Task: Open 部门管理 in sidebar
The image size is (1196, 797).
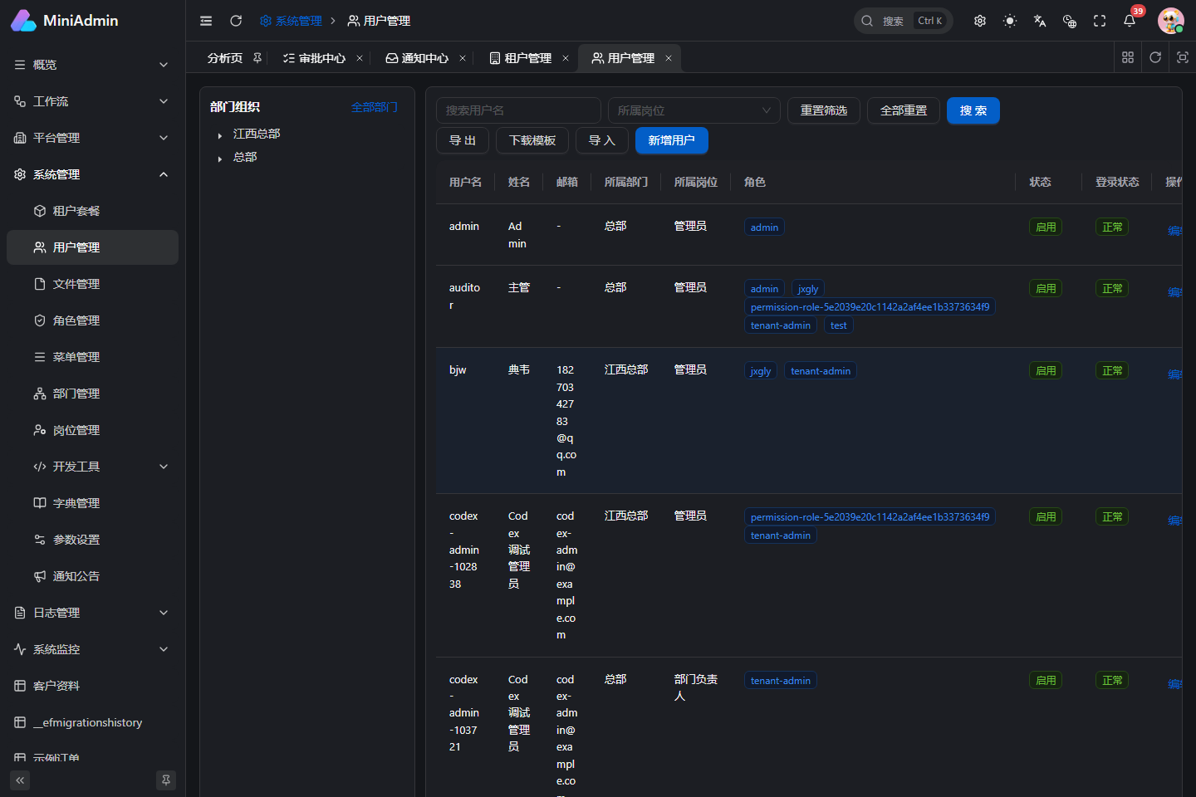Action: point(92,394)
